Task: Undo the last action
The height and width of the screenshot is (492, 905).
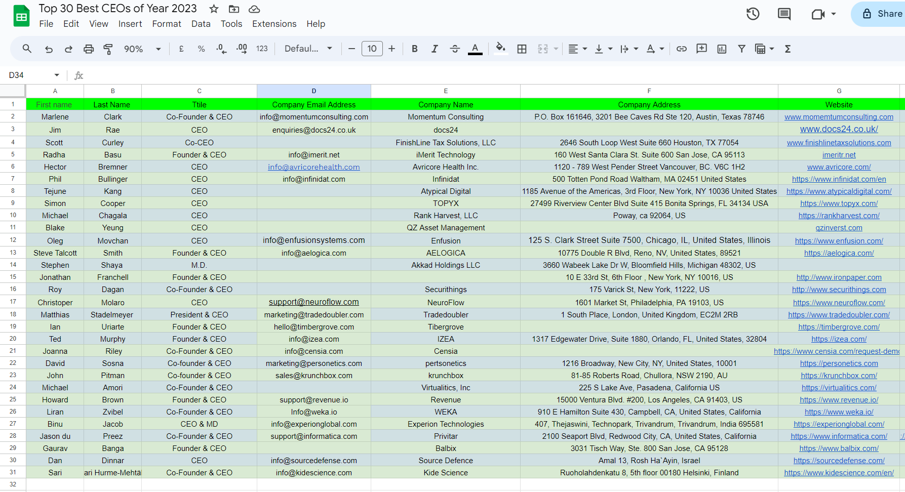Action: point(49,49)
